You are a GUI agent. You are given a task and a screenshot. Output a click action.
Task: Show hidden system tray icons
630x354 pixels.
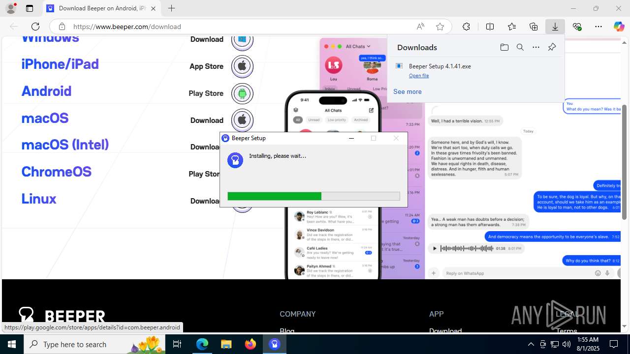(x=531, y=344)
